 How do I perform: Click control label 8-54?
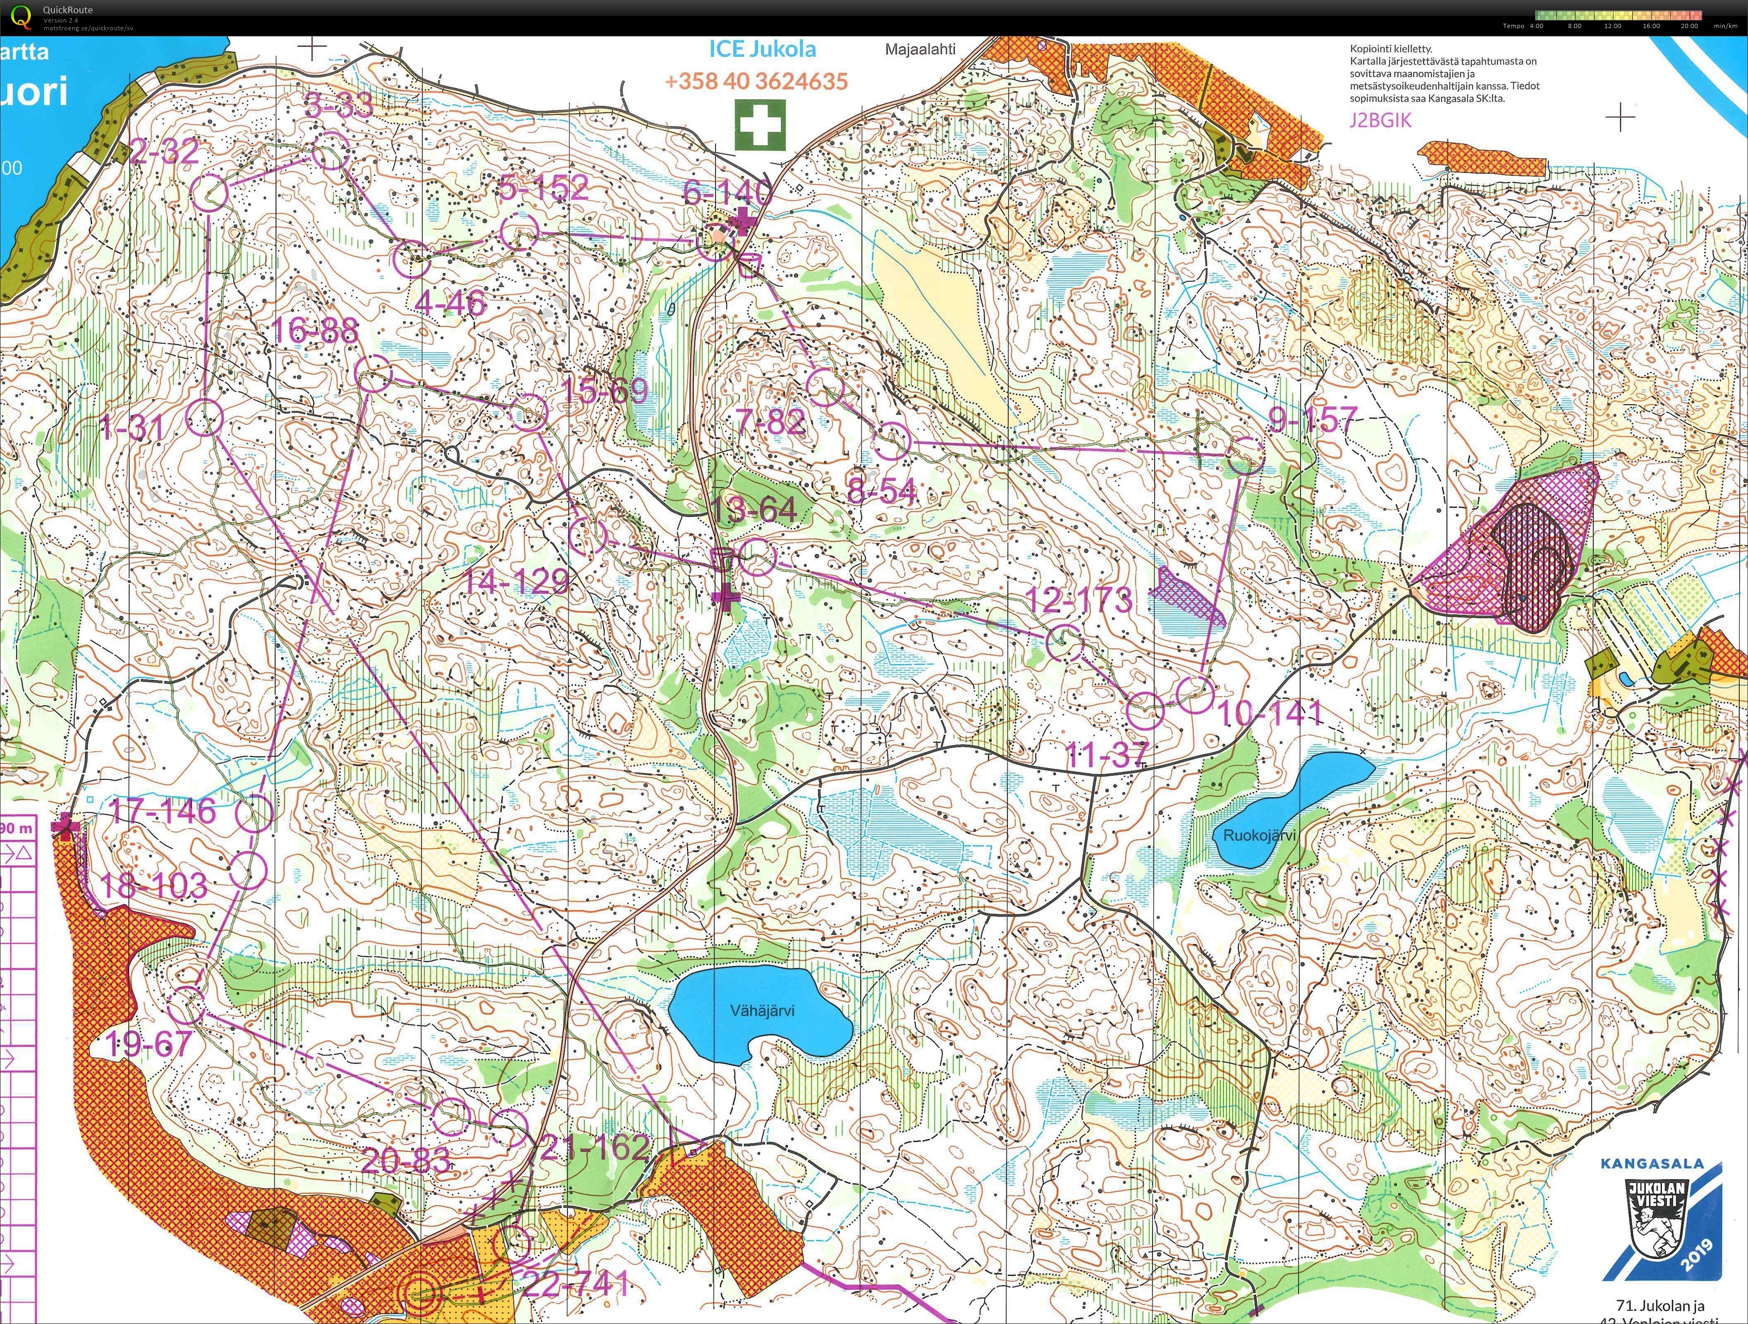click(x=882, y=492)
